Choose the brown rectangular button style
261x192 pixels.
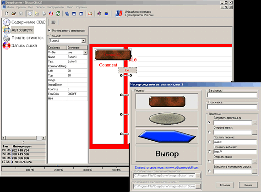click(167, 101)
